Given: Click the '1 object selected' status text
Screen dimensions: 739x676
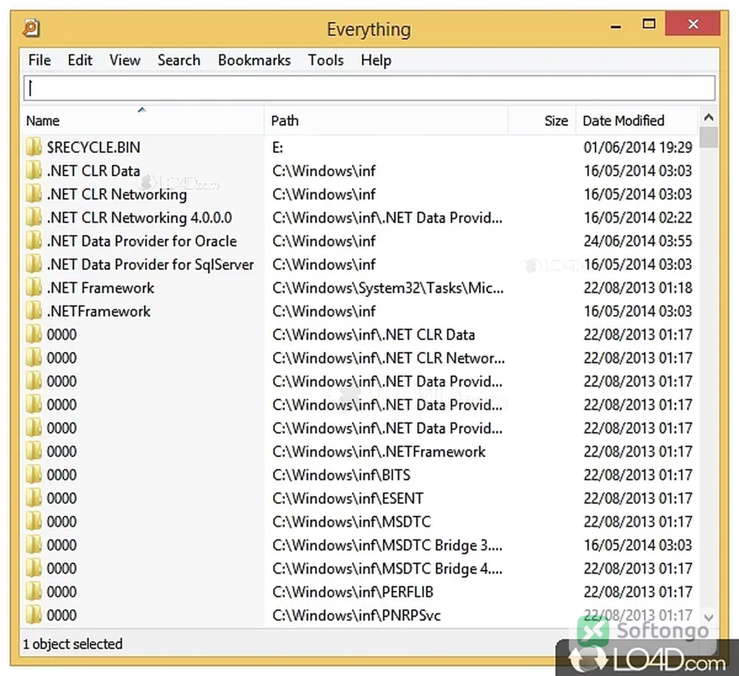Looking at the screenshot, I should coord(73,644).
